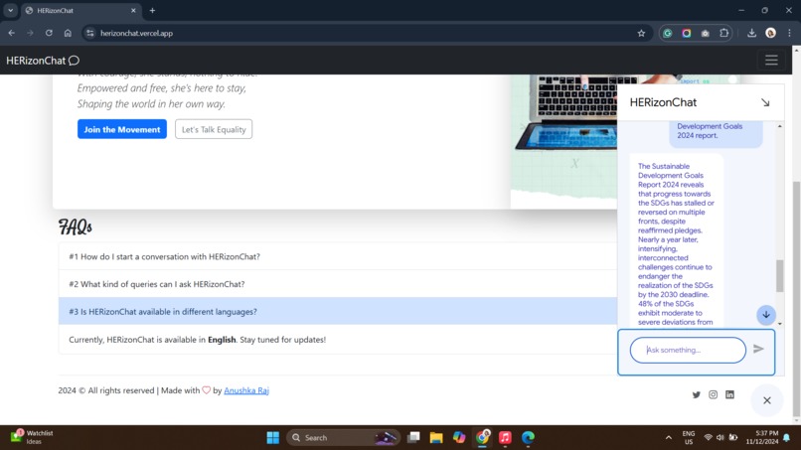This screenshot has height=450, width=801.
Task: Open Microsoft Edge from taskbar
Action: click(x=529, y=438)
